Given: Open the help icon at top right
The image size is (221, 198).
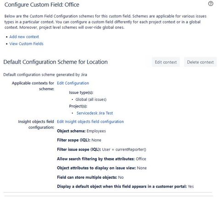Looking at the screenshot, I should tap(210, 4).
